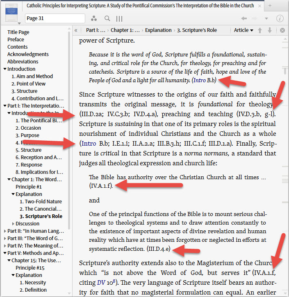Screen dimensions: 289x297
Task: Toggle the visual filters columns icon
Action: pyautogui.click(x=119, y=18)
